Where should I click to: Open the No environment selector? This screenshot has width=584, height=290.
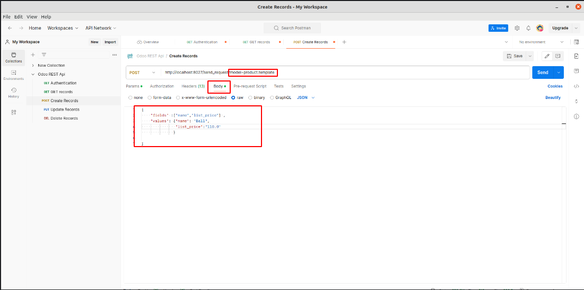tap(542, 42)
